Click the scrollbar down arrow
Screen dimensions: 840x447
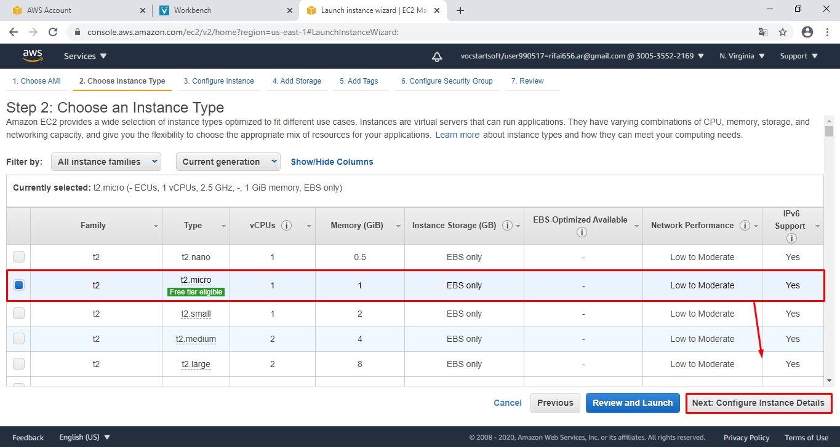(x=830, y=381)
